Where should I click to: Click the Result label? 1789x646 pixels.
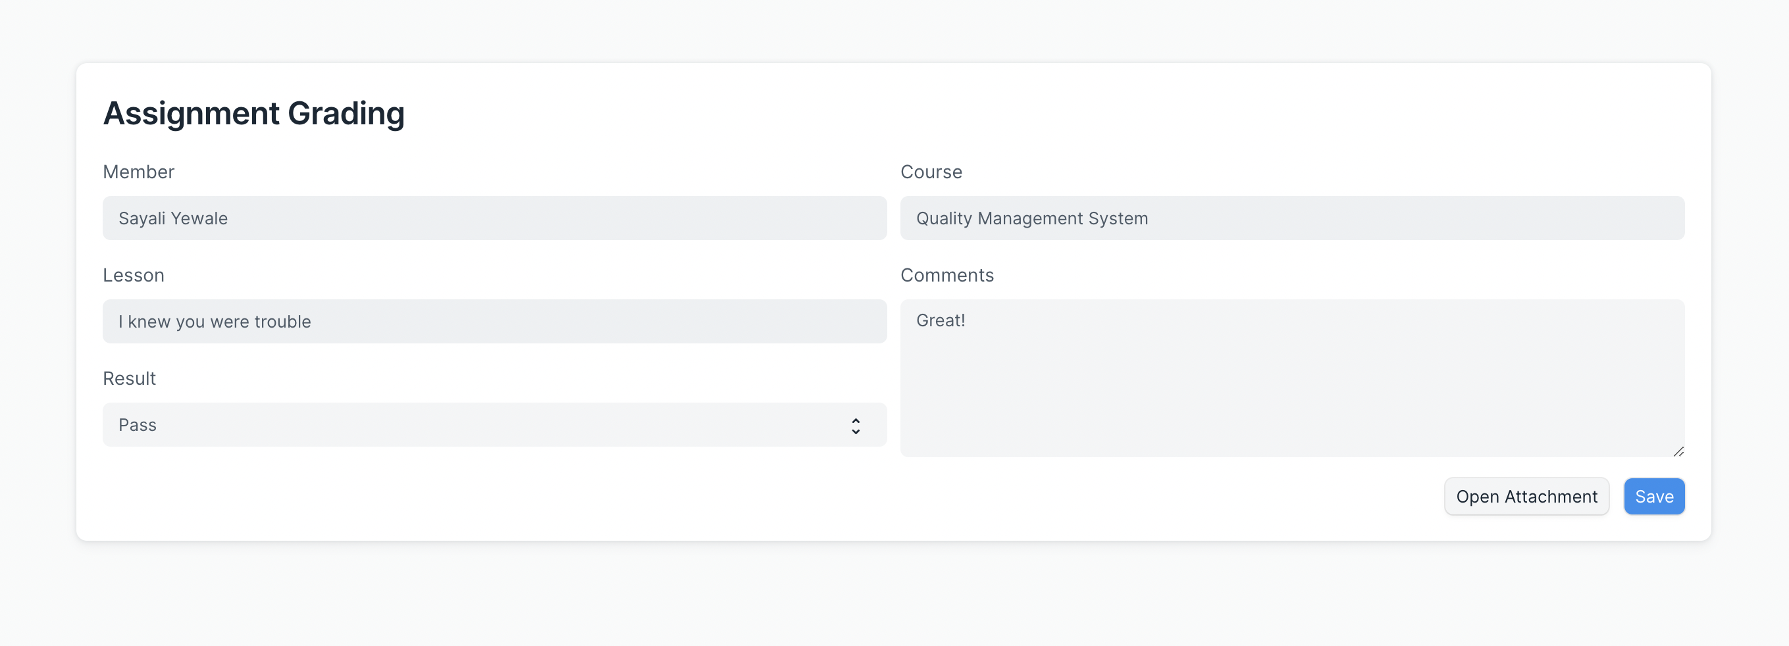129,378
